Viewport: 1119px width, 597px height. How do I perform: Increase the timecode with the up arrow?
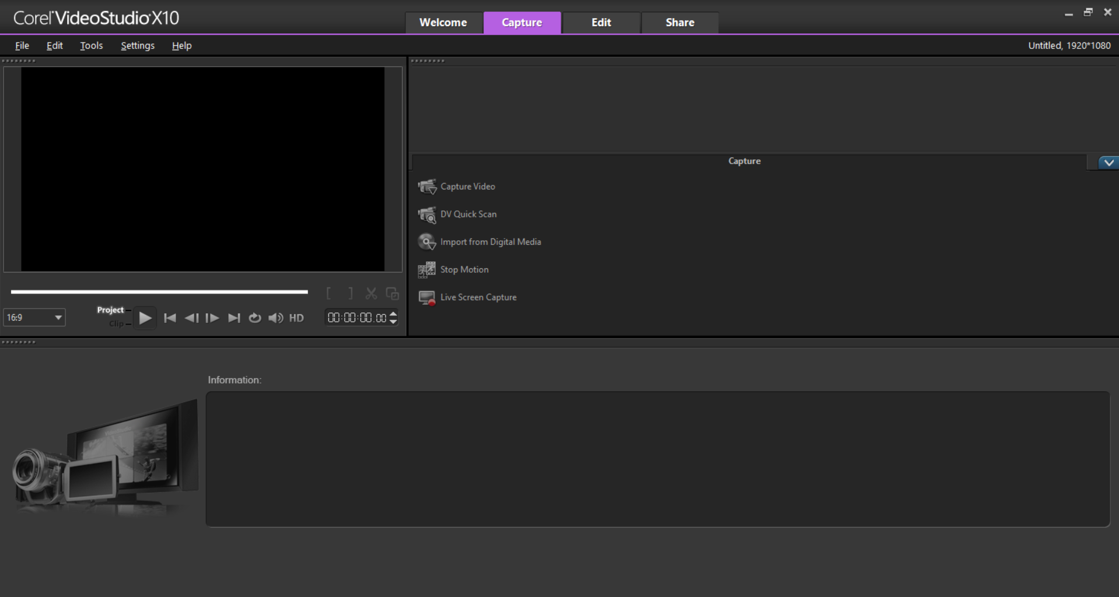pyautogui.click(x=393, y=314)
